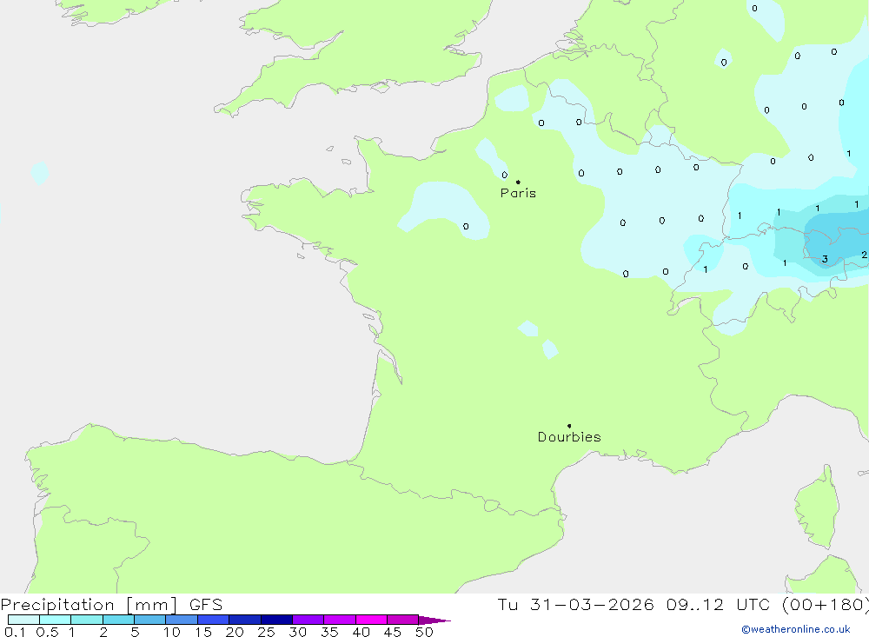Click the legend arrow tip beyond 50
This screenshot has height=637, width=869.
pyautogui.click(x=434, y=620)
